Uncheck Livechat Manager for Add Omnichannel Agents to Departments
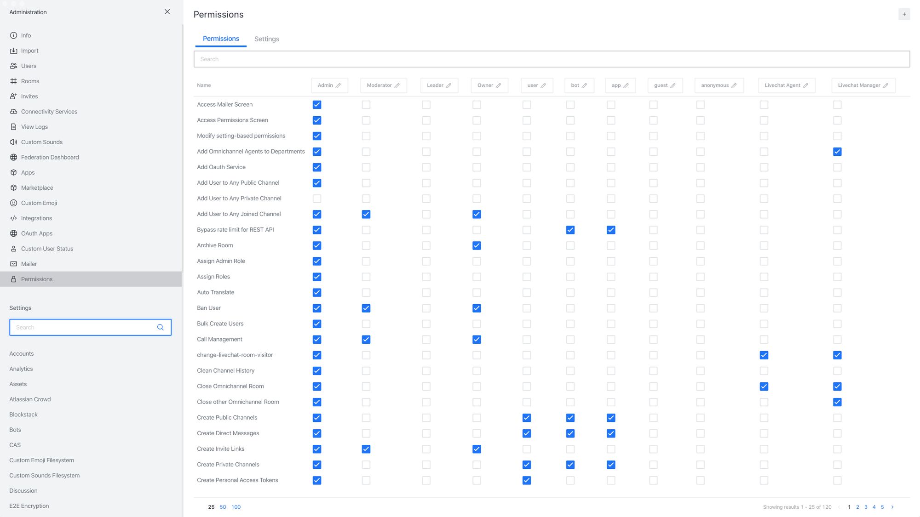 click(837, 152)
